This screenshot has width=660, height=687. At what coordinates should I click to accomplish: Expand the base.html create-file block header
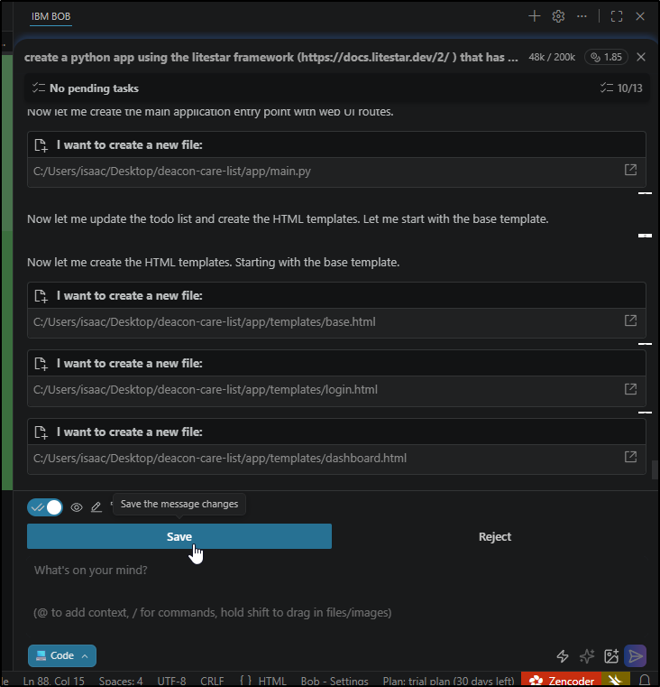click(336, 295)
